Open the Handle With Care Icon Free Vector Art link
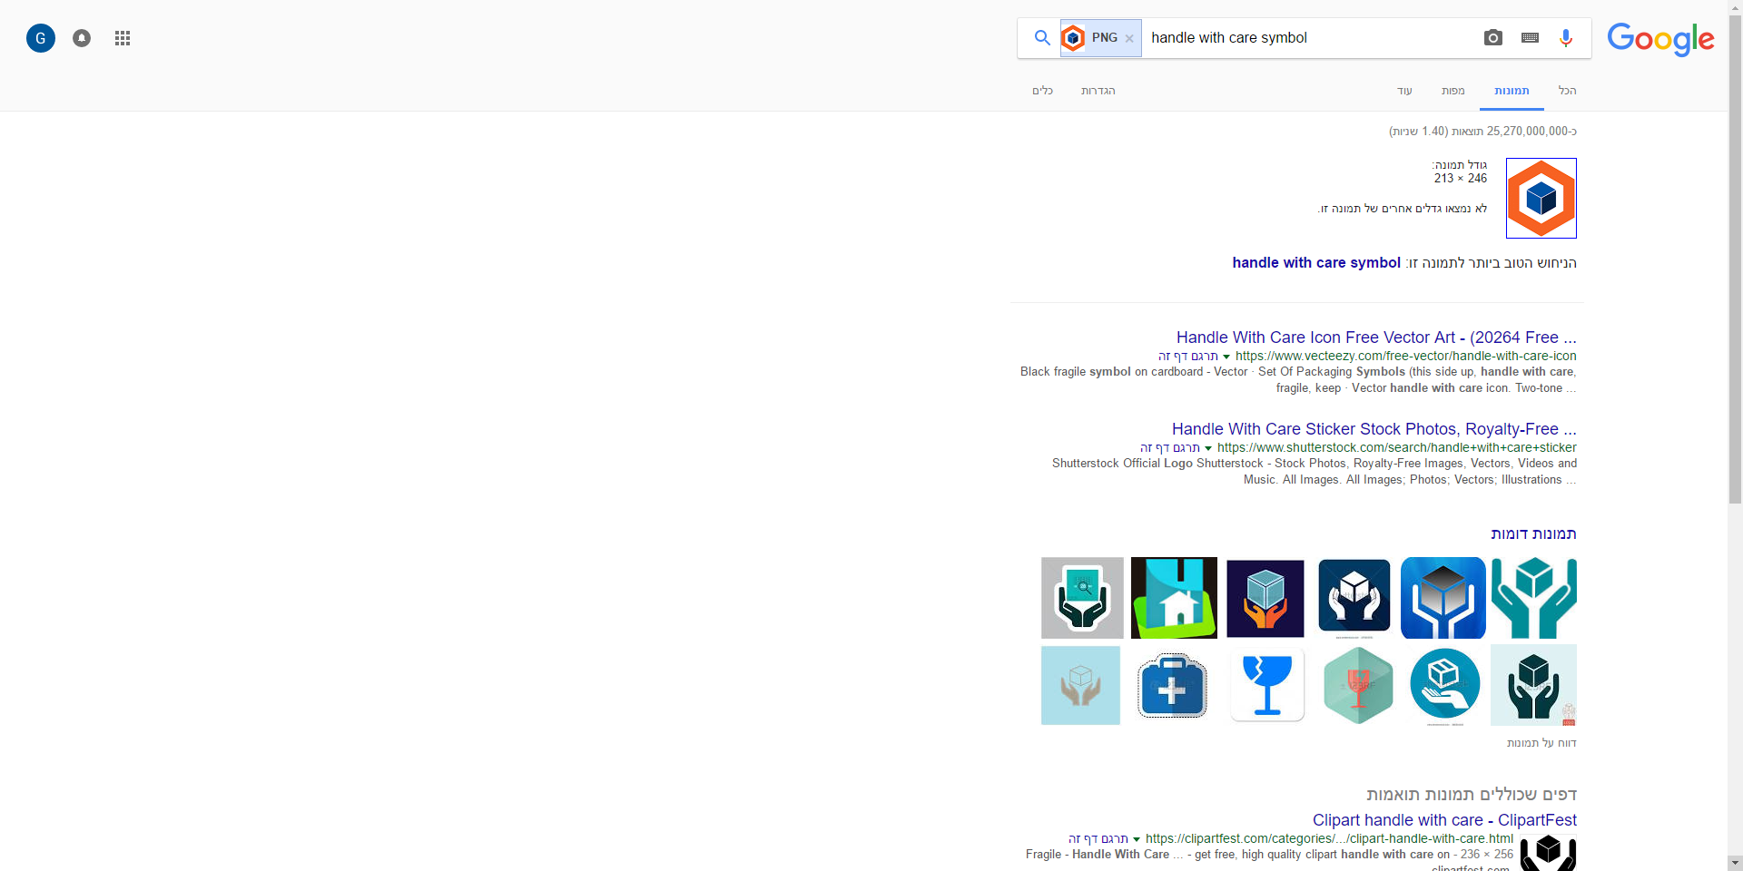This screenshot has width=1743, height=871. 1374,337
